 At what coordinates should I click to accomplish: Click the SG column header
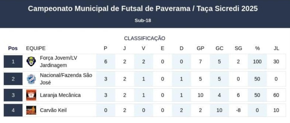[238, 48]
